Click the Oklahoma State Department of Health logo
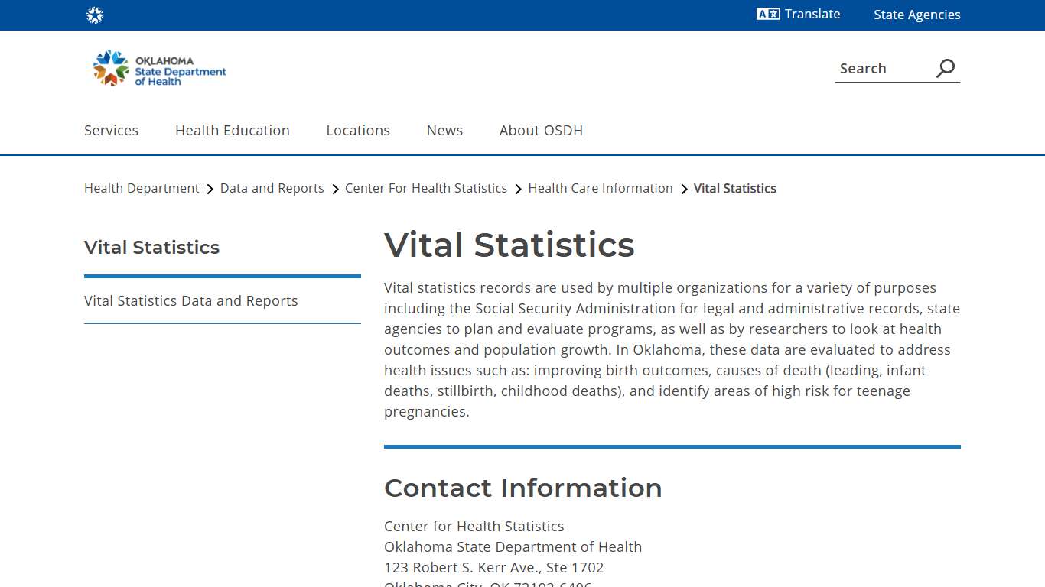This screenshot has width=1045, height=587. coord(158,68)
